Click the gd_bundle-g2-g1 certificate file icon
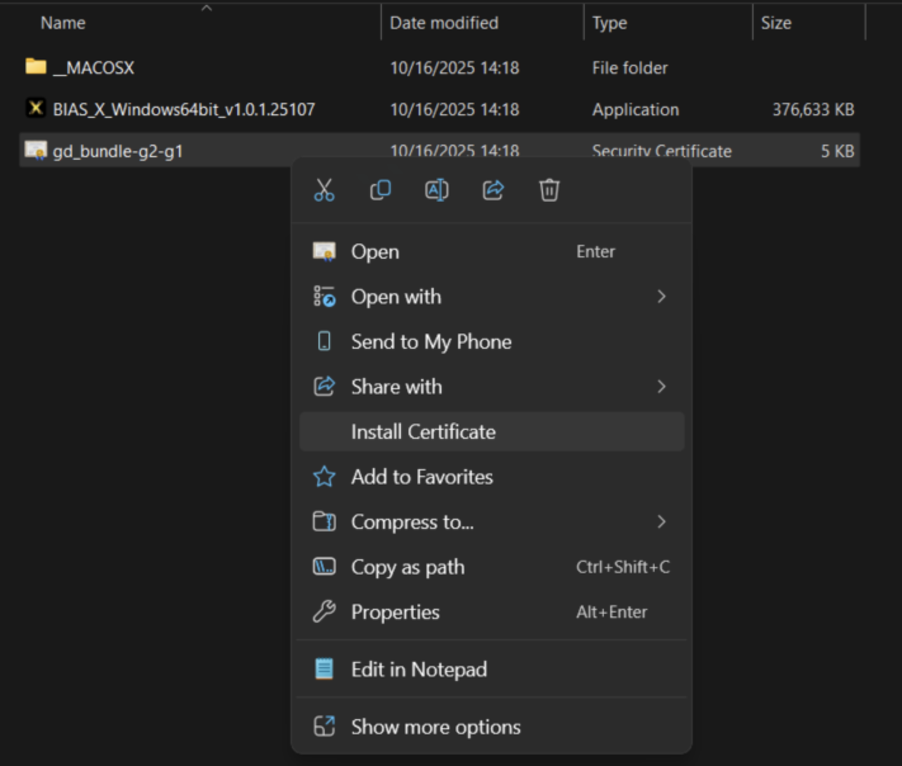 click(x=36, y=150)
